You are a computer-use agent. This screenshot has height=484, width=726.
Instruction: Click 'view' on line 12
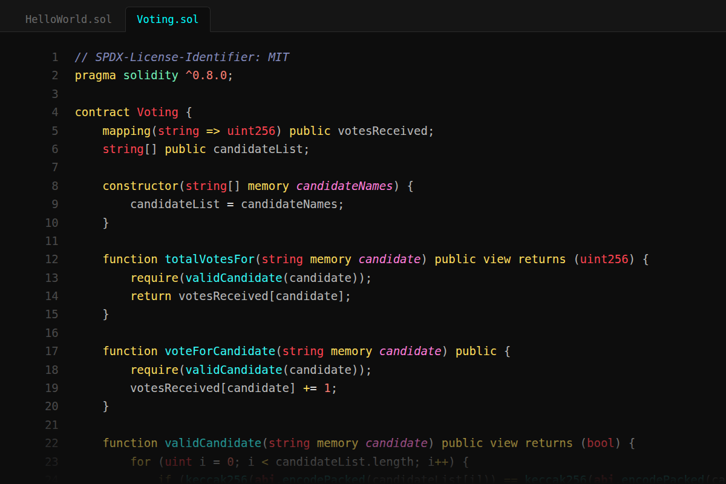point(497,259)
